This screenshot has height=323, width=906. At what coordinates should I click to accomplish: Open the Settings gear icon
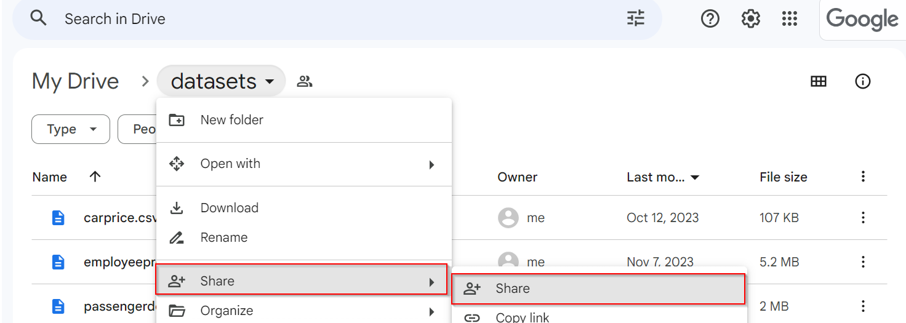[750, 19]
